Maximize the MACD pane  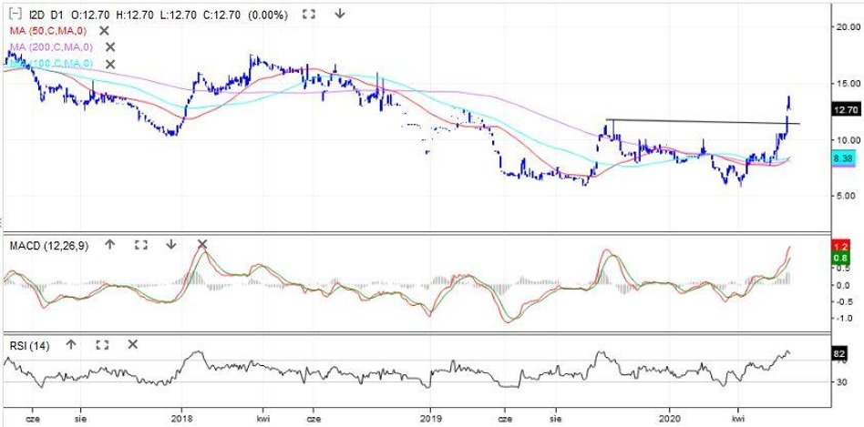[x=140, y=245]
